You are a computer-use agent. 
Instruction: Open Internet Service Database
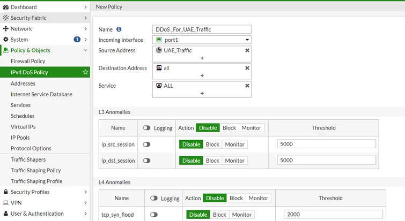point(41,94)
